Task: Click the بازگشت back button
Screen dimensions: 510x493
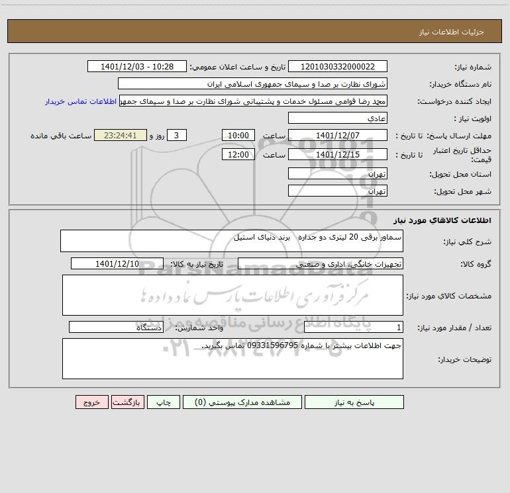Action: 127,402
